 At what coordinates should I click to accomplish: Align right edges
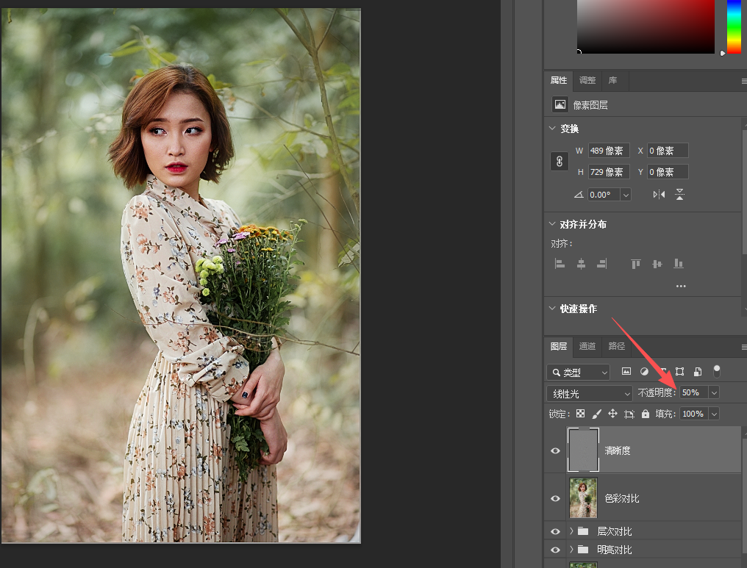[601, 263]
